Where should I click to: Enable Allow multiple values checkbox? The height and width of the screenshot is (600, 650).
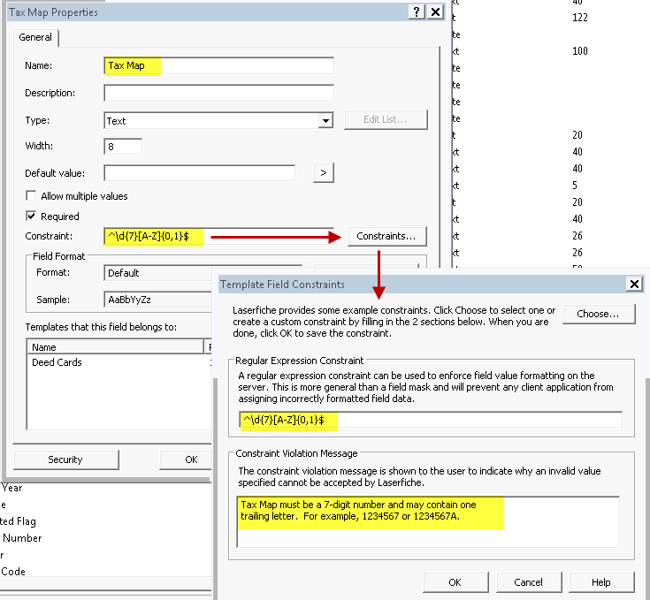click(31, 195)
